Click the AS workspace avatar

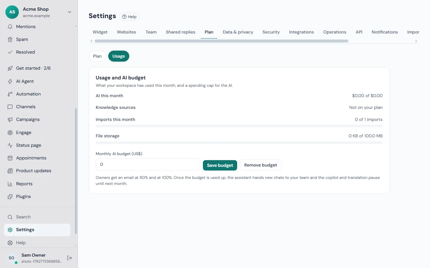coord(12,12)
